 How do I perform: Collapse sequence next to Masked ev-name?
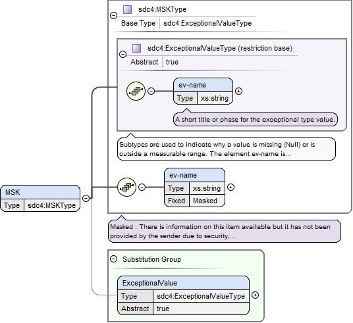click(x=142, y=187)
